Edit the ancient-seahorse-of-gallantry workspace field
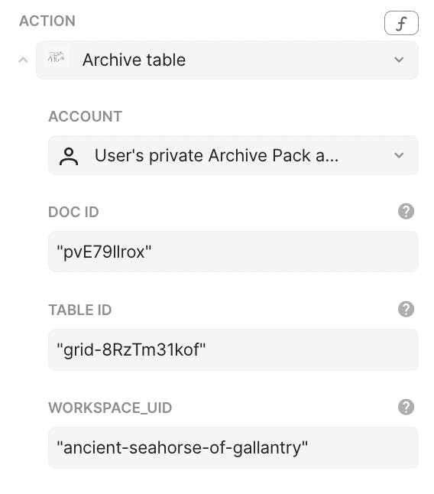The image size is (434, 494). click(x=233, y=447)
